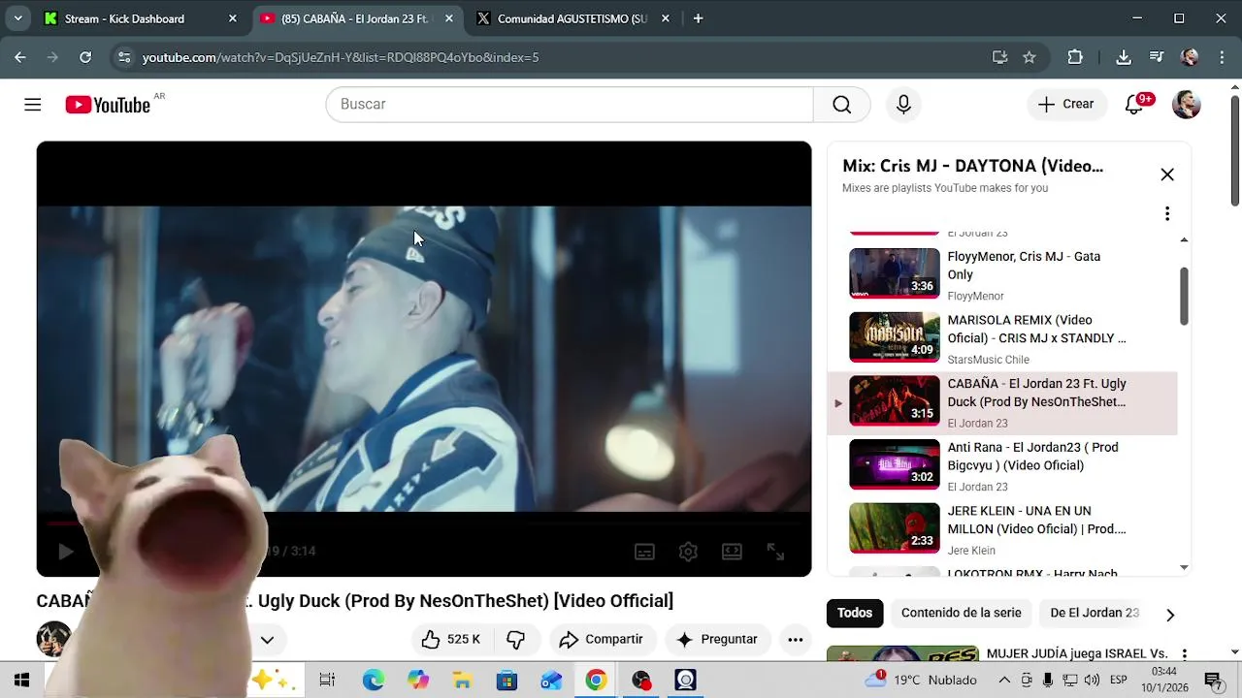Like the video with 525 K
This screenshot has width=1242, height=698.
tap(452, 639)
